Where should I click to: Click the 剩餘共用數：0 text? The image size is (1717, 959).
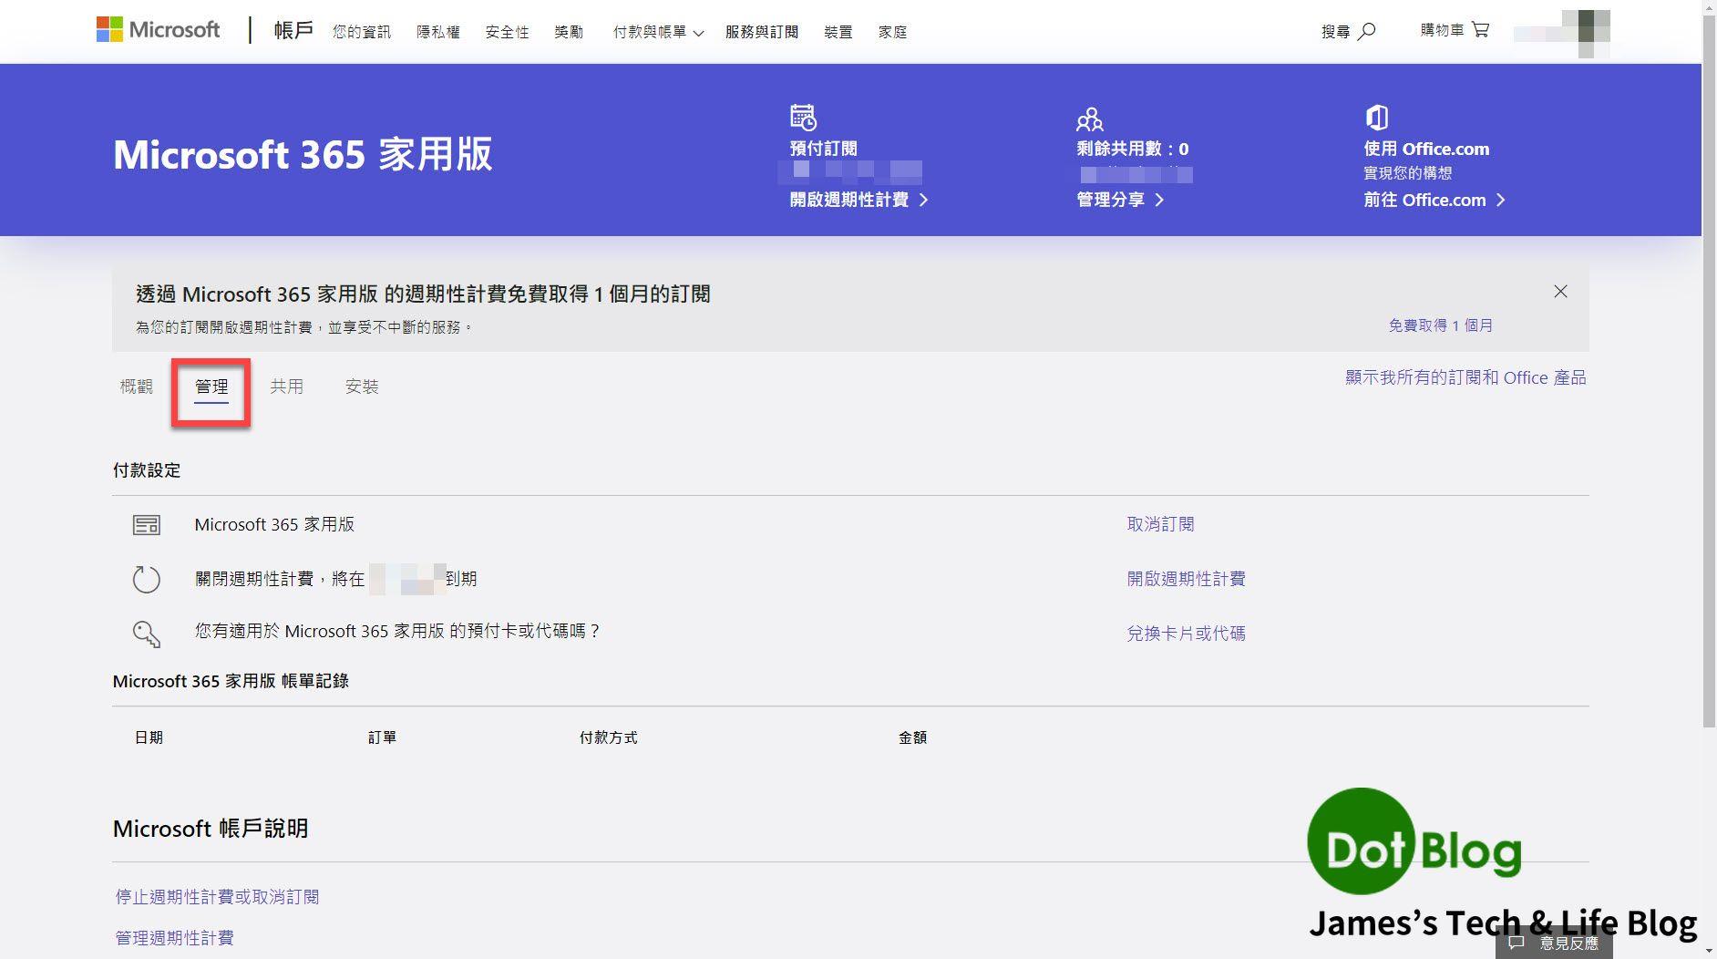[1133, 149]
